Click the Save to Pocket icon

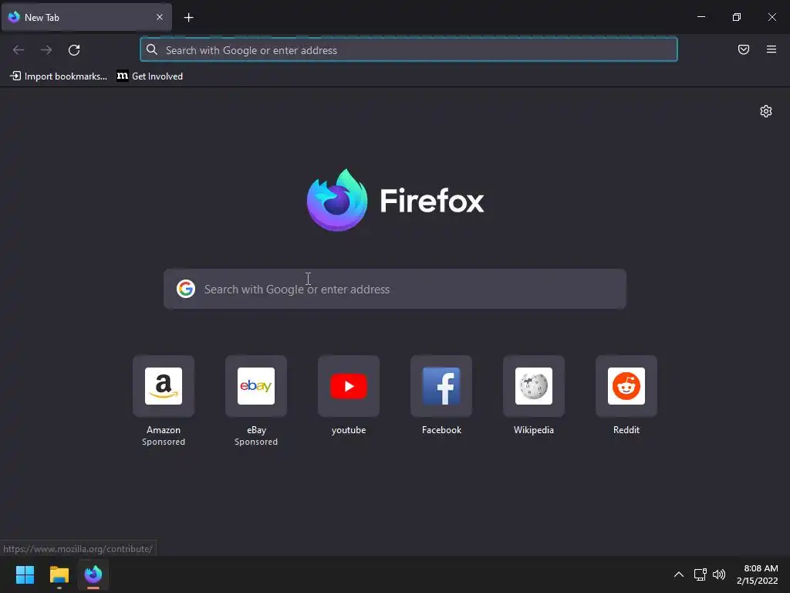point(744,49)
